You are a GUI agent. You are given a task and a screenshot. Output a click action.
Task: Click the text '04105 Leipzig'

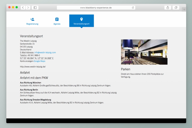tap(26, 47)
